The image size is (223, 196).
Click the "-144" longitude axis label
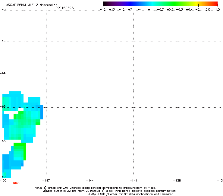[x=90, y=181]
